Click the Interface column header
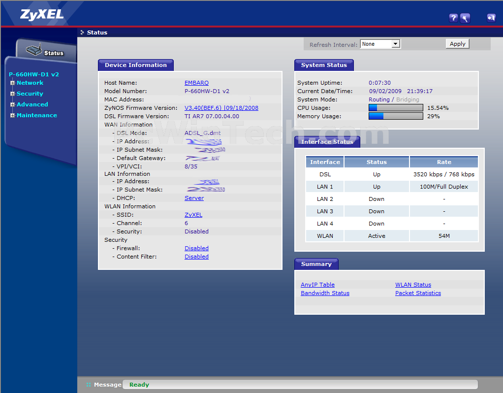The image size is (503, 393). click(325, 162)
